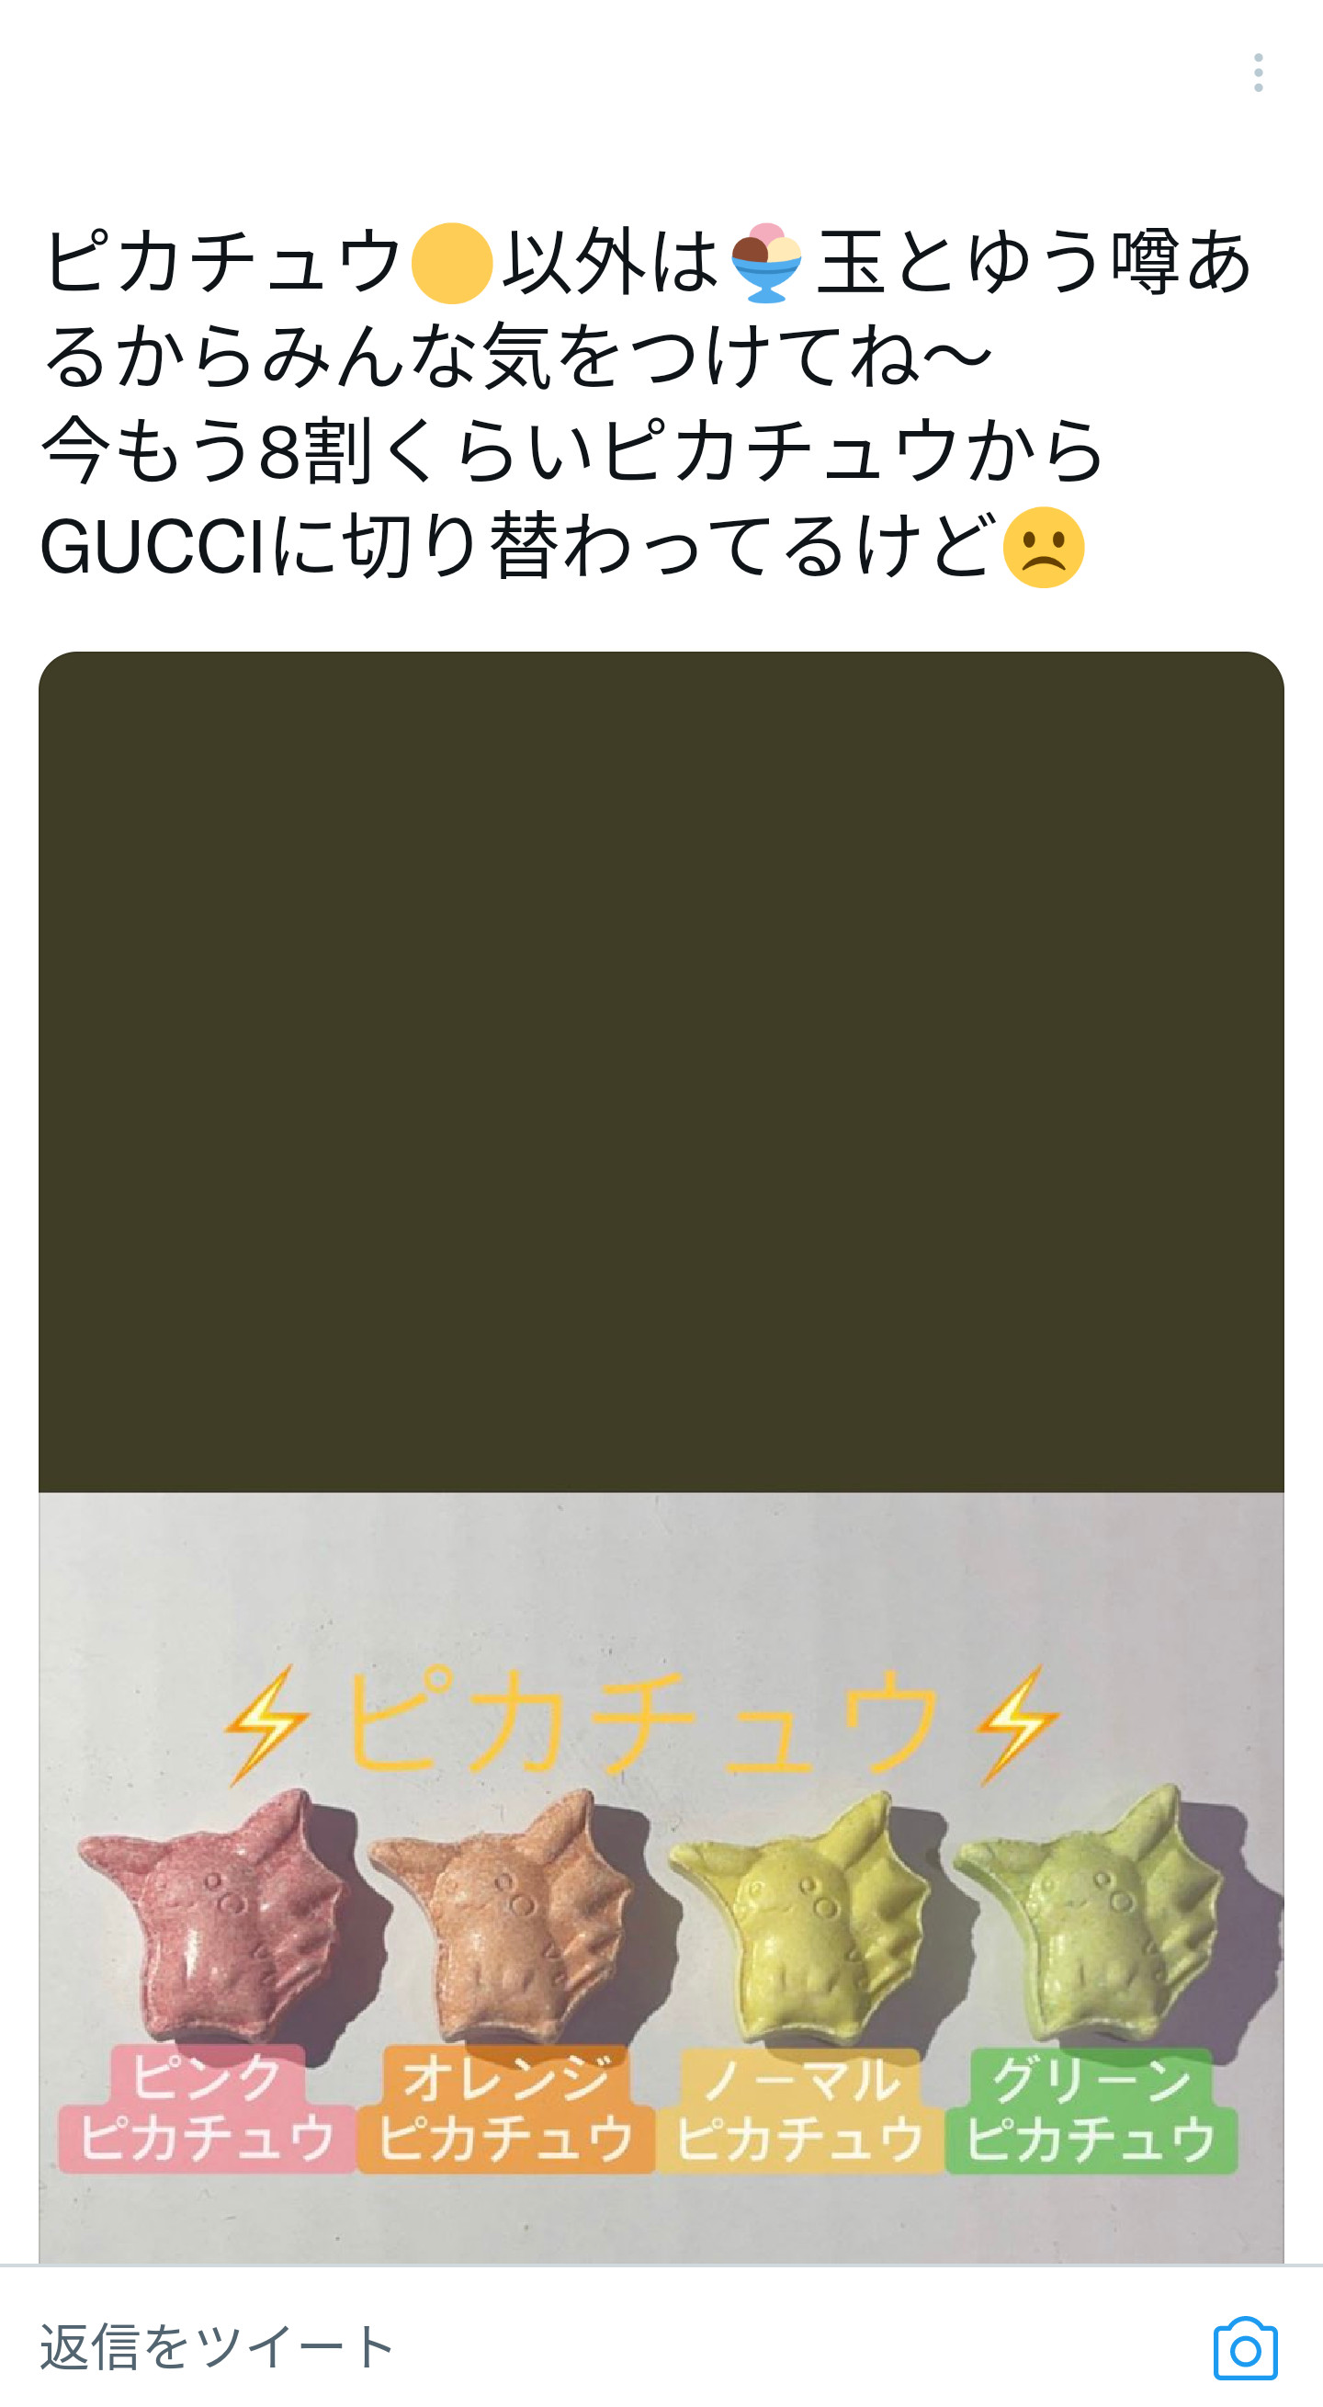Click the yellow circle emoji after ピカチュウ

pos(452,264)
